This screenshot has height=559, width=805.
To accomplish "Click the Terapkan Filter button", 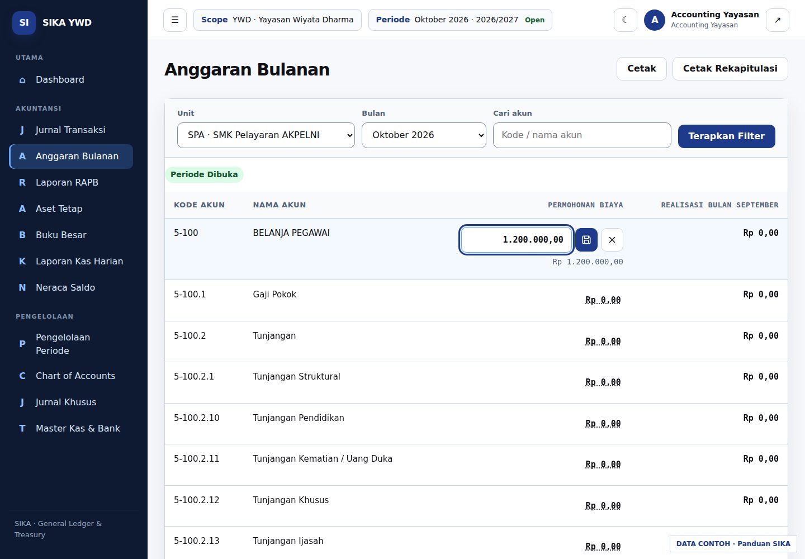I will click(726, 136).
